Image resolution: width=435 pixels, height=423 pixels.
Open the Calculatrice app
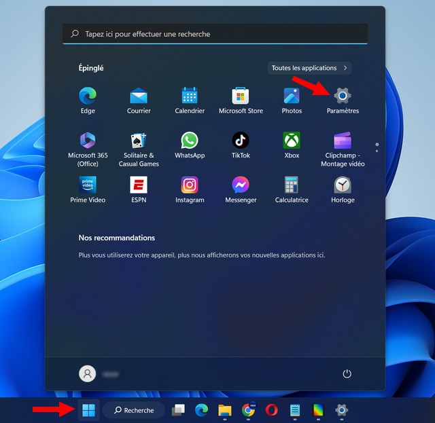coord(292,190)
